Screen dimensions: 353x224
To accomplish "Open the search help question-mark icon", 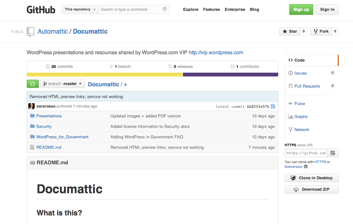I will [165, 9].
